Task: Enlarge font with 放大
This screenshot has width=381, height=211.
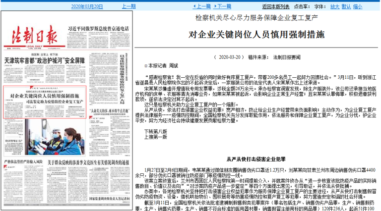Action: (334, 6)
